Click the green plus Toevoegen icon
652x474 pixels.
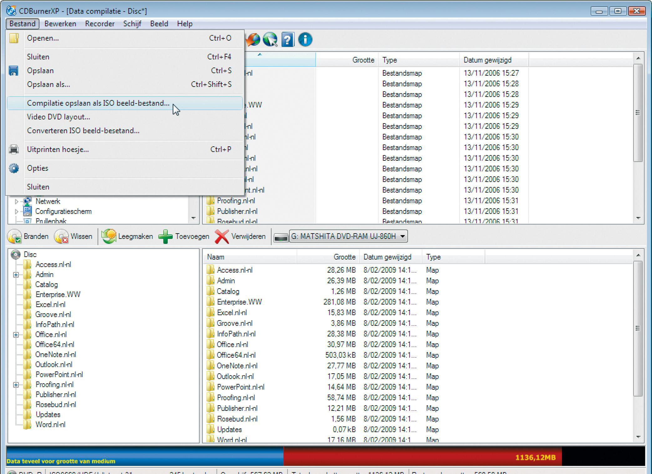coord(166,237)
